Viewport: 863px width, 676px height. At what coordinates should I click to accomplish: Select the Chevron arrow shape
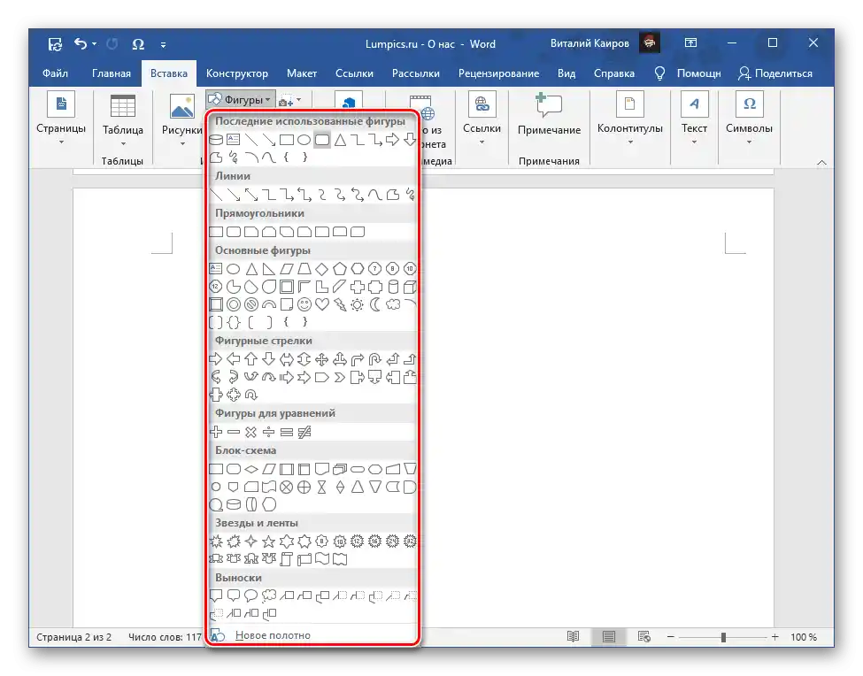coord(340,377)
